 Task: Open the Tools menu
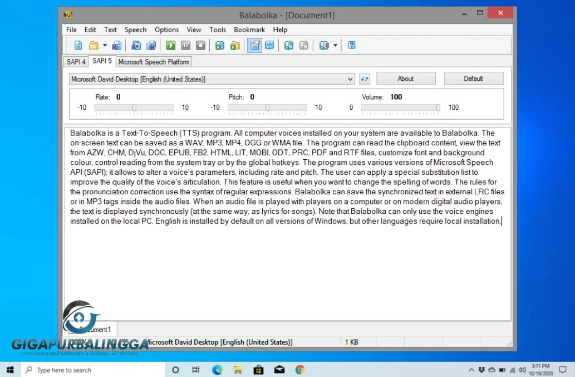click(218, 30)
